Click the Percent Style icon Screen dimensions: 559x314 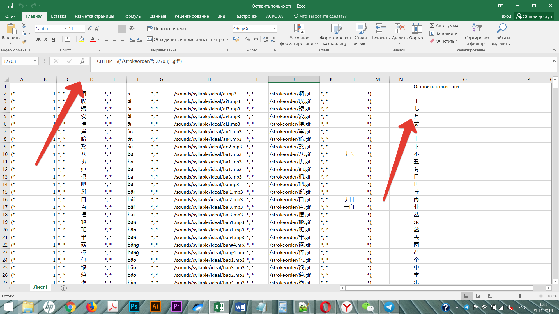tap(247, 39)
